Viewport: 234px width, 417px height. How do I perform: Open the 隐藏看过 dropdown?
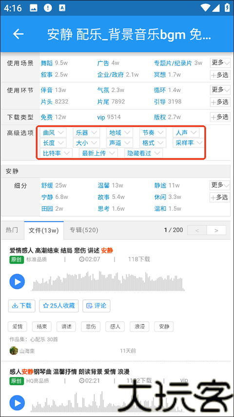143,153
